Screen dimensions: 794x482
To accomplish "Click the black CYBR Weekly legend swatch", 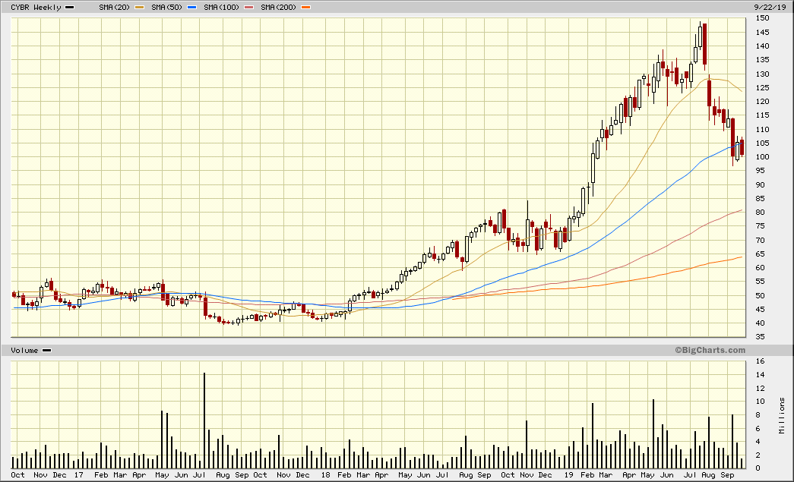I will (x=69, y=7).
